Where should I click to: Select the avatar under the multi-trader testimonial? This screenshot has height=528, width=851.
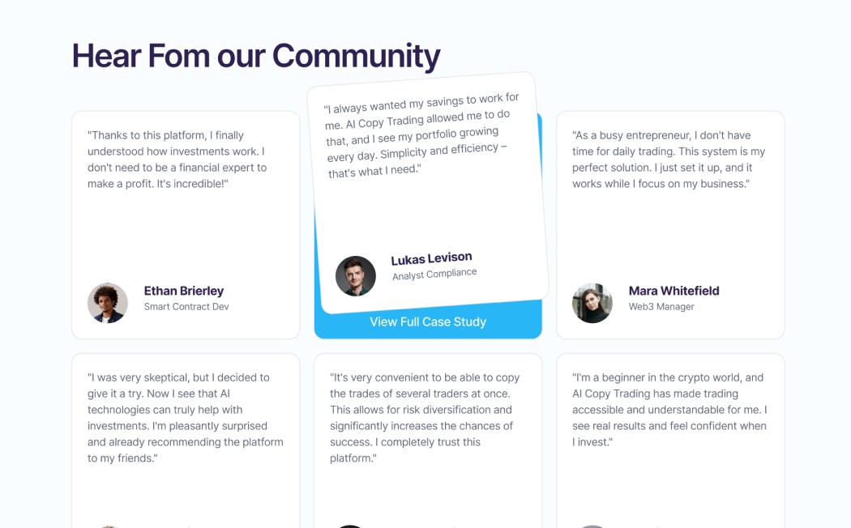pyautogui.click(x=350, y=525)
